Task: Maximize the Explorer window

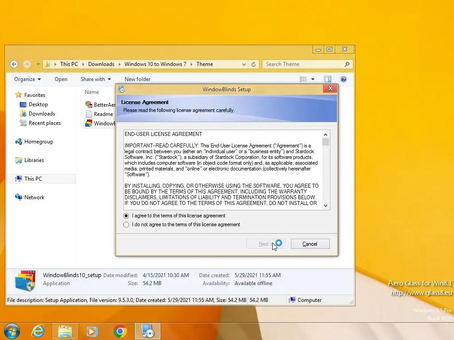Action: point(329,50)
